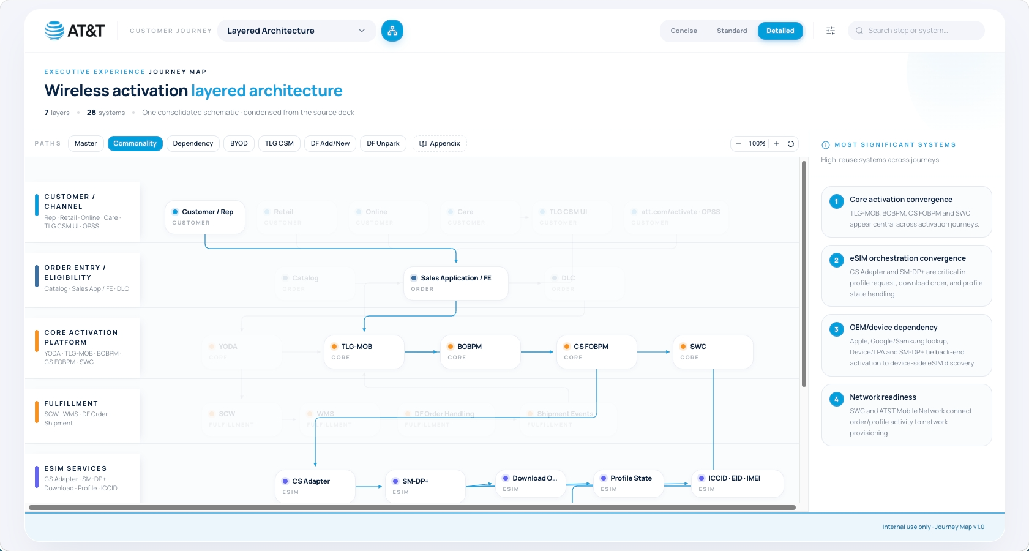The height and width of the screenshot is (551, 1029).
Task: Select the dimmed YODA core node
Action: pyautogui.click(x=242, y=352)
